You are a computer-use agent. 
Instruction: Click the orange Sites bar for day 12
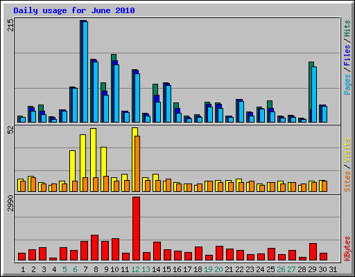click(x=137, y=163)
